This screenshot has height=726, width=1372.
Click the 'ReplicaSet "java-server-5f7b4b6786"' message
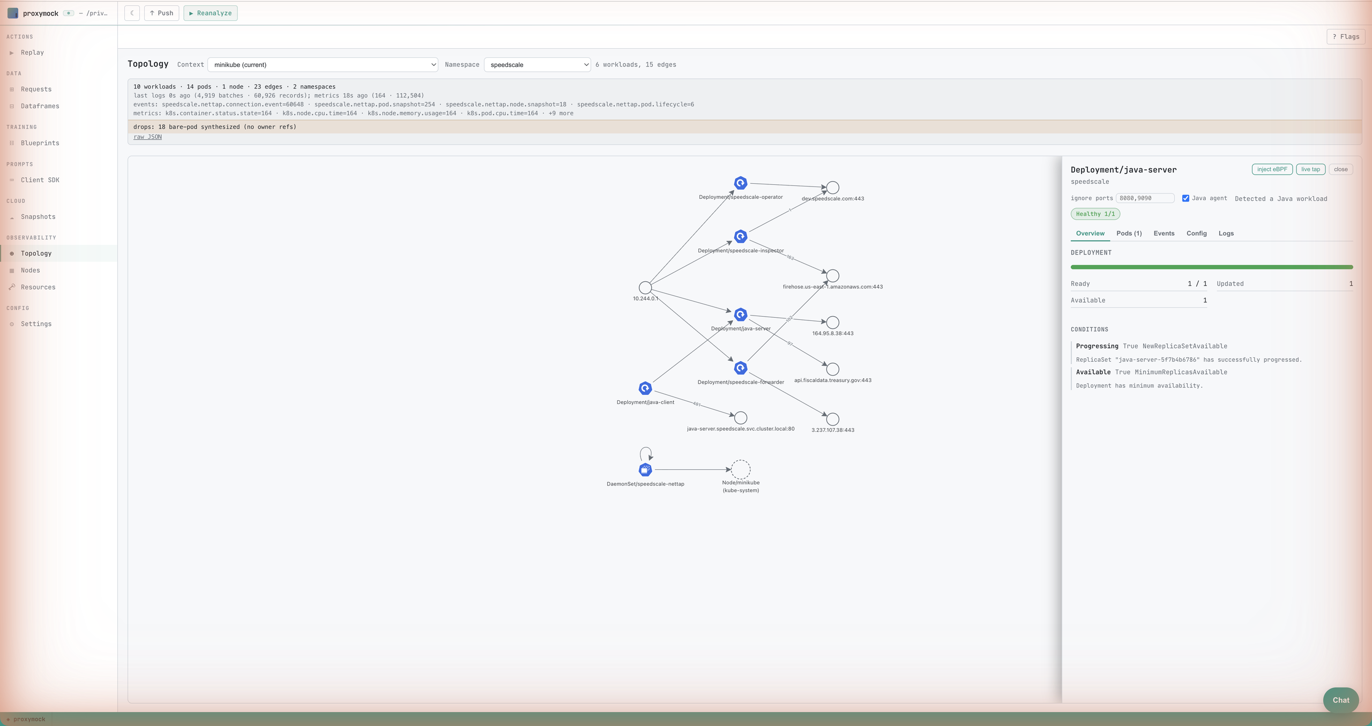click(1189, 360)
